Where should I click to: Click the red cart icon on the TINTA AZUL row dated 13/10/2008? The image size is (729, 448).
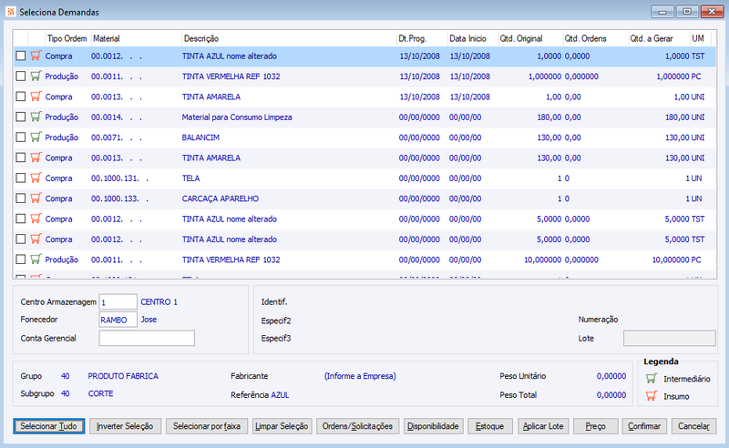[36, 56]
